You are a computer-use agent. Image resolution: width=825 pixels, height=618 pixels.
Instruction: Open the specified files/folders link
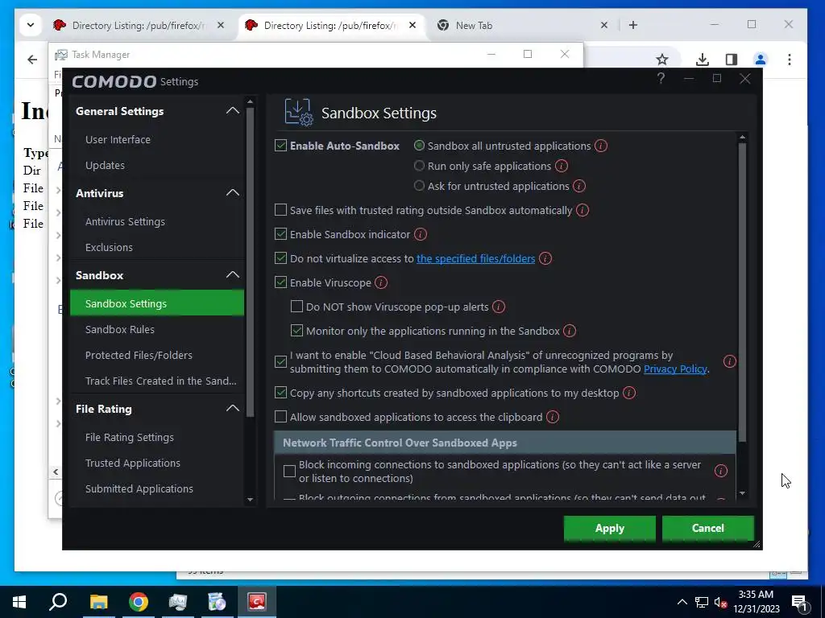[x=475, y=258]
